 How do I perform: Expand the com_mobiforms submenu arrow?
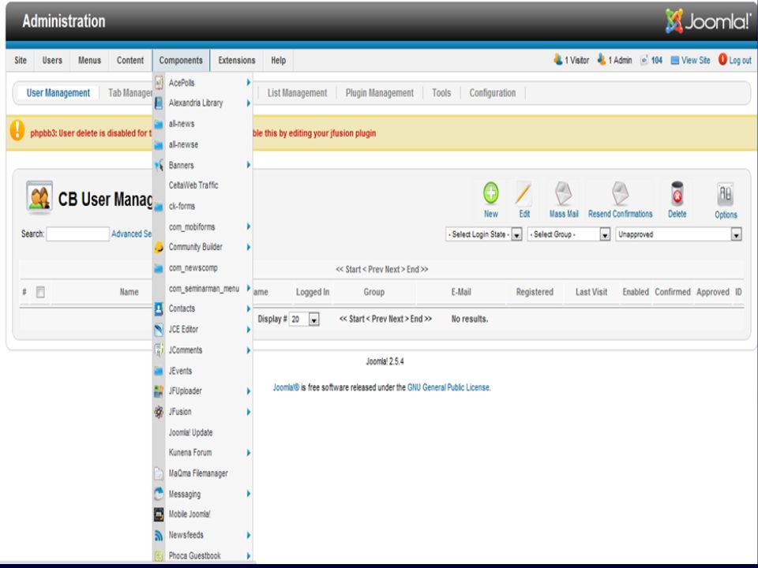pos(249,226)
